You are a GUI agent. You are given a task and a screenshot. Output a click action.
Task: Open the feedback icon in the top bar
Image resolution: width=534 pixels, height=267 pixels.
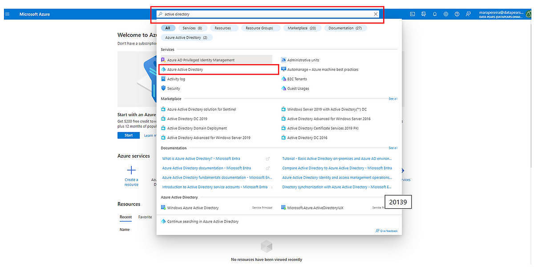(x=468, y=14)
